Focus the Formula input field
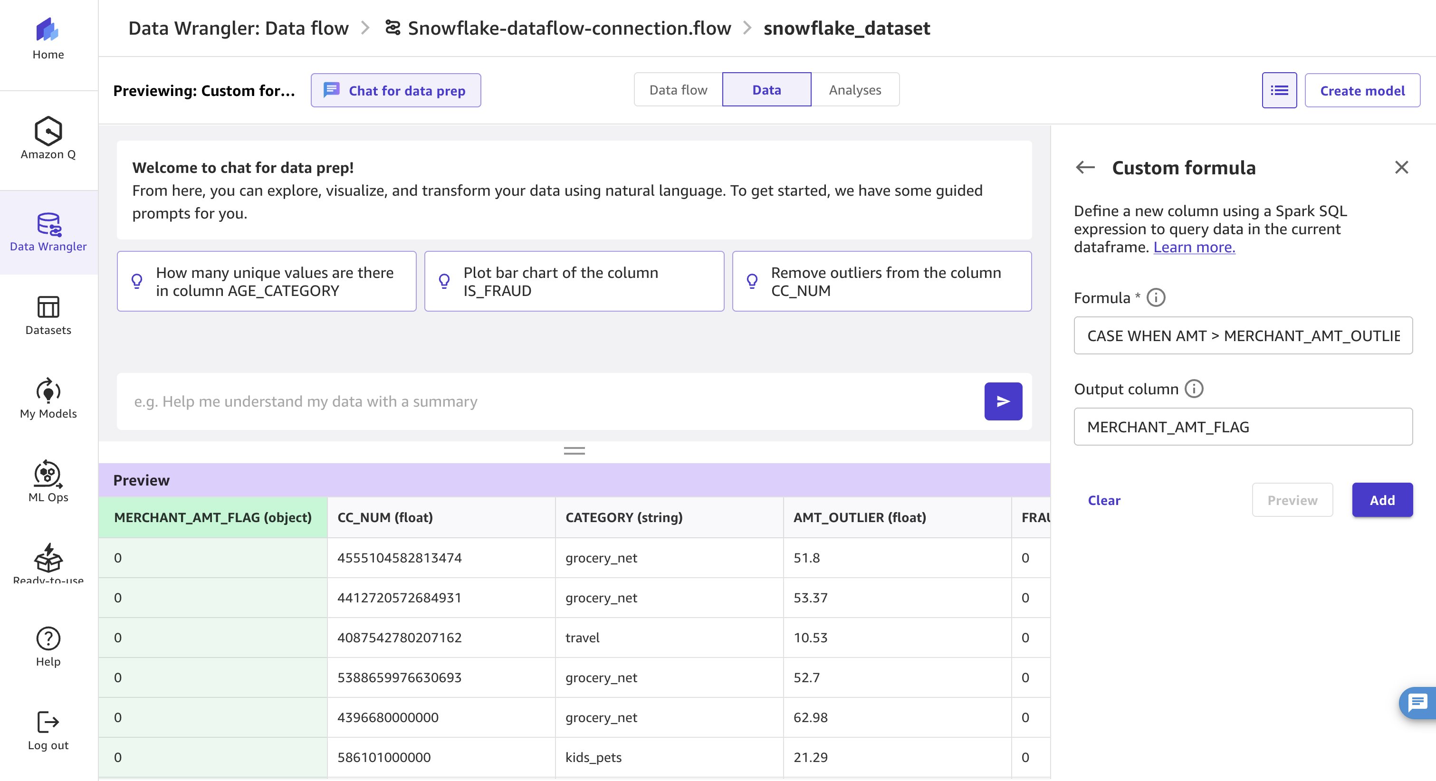The width and height of the screenshot is (1436, 781). click(x=1243, y=335)
